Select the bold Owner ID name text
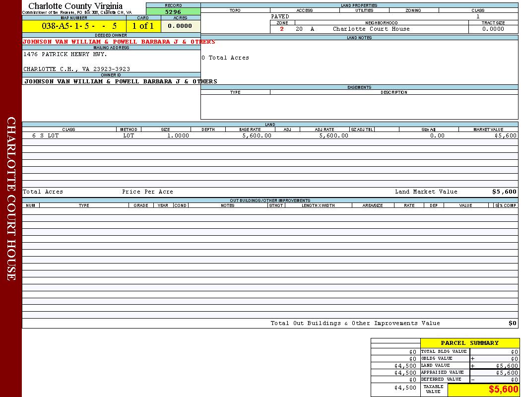 pyautogui.click(x=121, y=81)
